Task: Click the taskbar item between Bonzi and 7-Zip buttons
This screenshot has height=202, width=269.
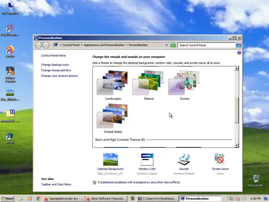Action: click(x=132, y=199)
